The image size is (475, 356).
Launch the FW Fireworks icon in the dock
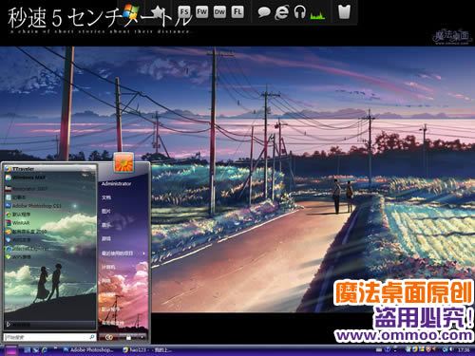201,12
